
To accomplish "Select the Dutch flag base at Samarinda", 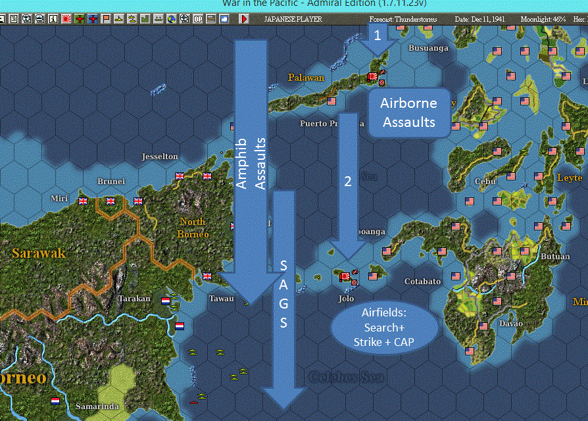I will tap(55, 401).
